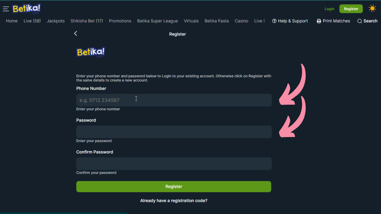Click the green Register button in header
The width and height of the screenshot is (381, 214).
[351, 9]
